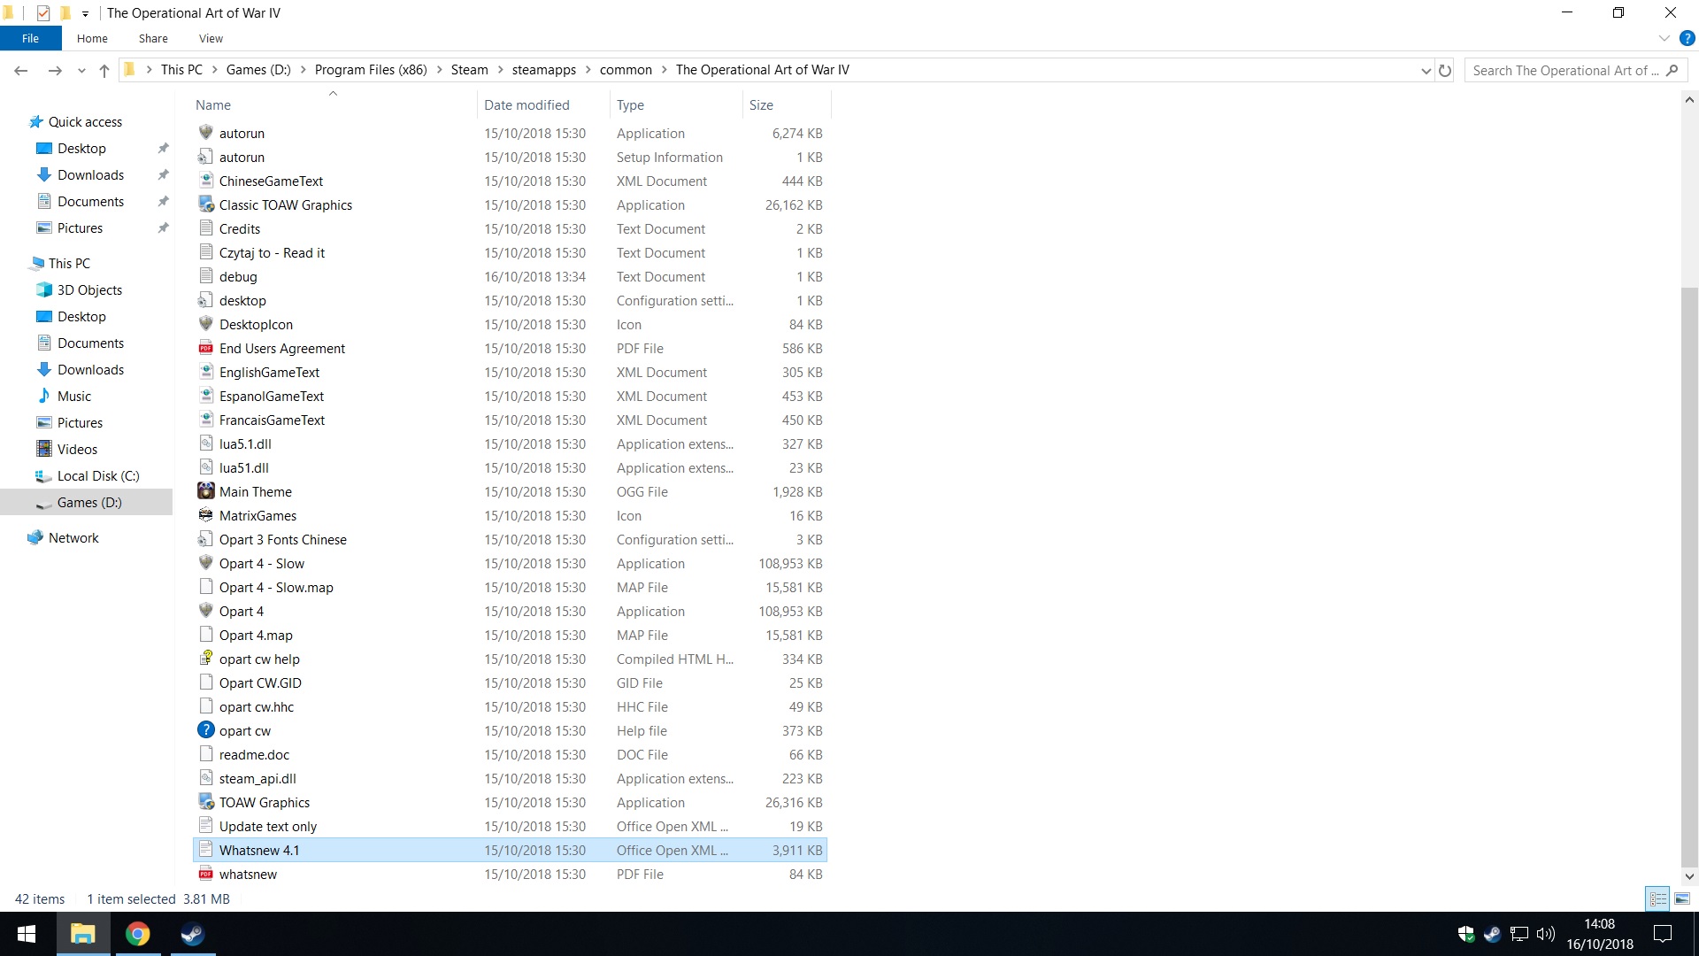
Task: Click the Back navigation arrow
Action: tap(21, 71)
